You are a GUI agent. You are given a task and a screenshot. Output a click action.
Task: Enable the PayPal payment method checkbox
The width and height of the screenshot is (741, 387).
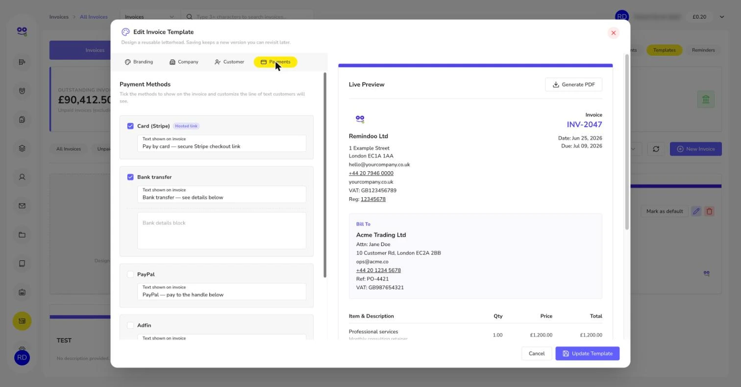click(130, 274)
